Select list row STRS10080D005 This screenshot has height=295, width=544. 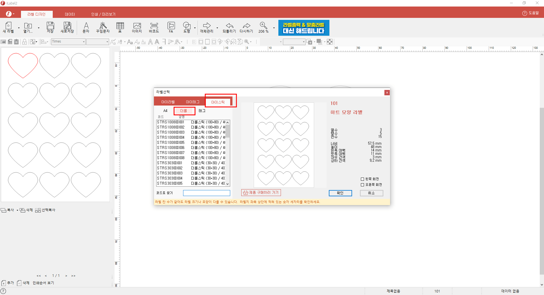coord(191,143)
